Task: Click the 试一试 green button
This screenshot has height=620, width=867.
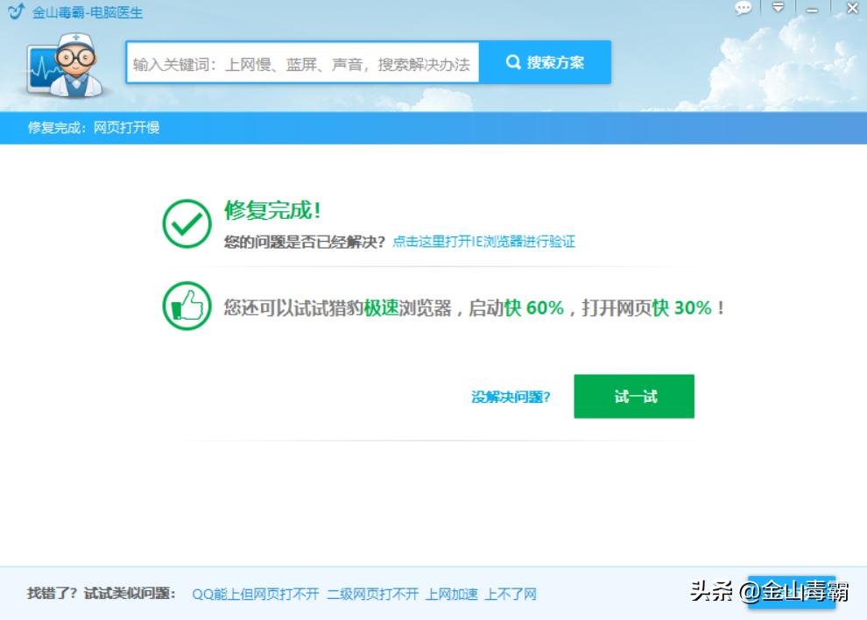Action: pos(633,396)
